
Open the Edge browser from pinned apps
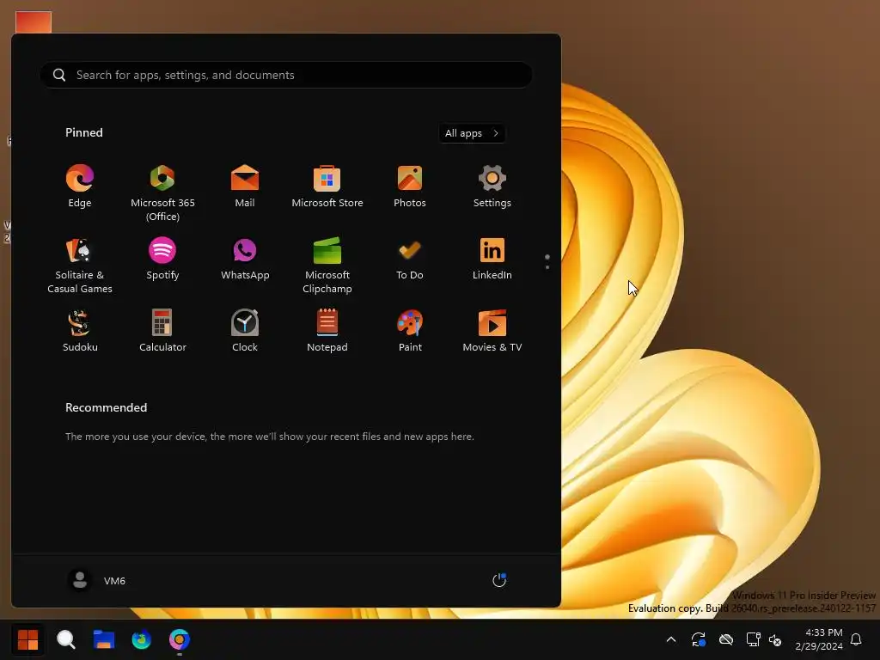pos(80,186)
